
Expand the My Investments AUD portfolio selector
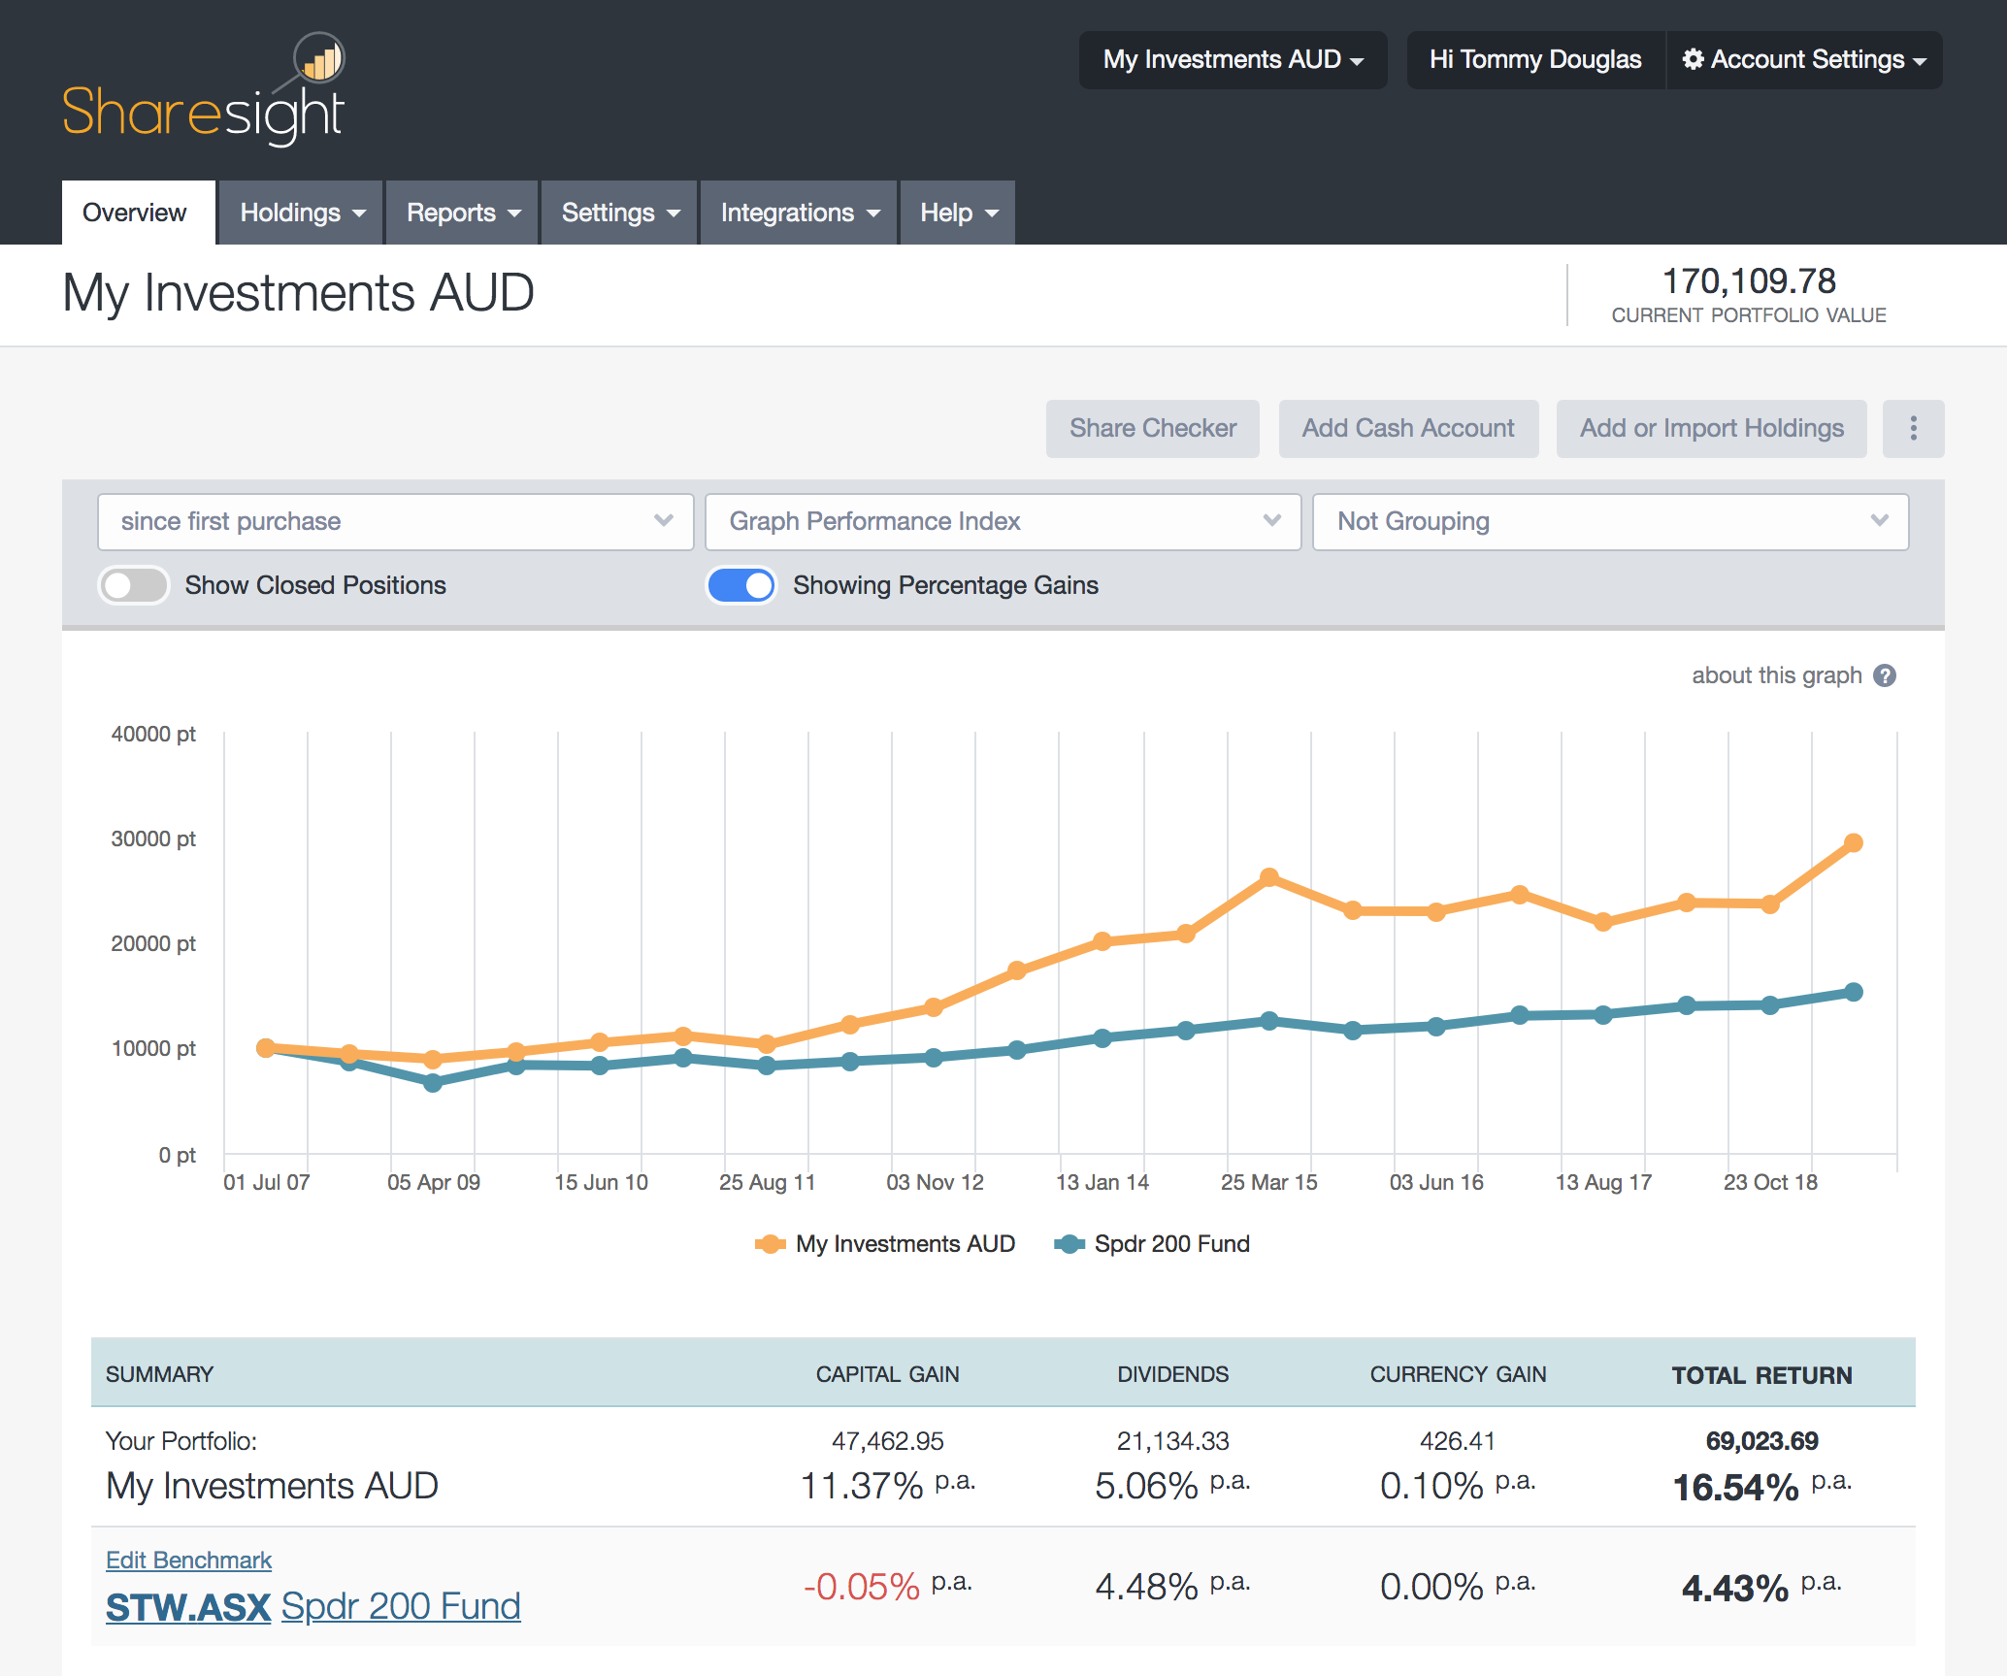click(1233, 60)
